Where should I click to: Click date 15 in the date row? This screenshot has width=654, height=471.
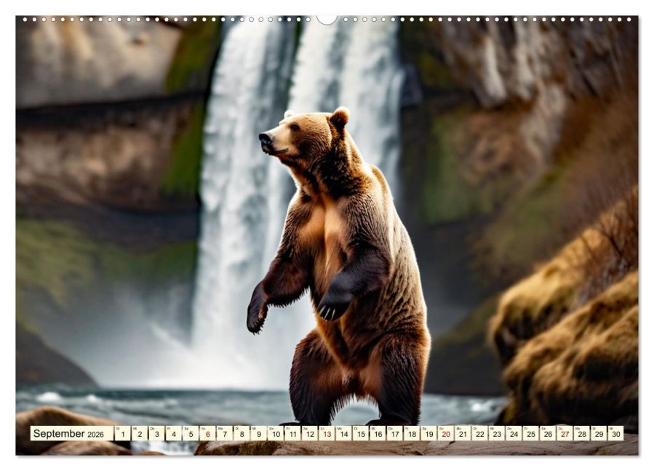[x=361, y=434]
